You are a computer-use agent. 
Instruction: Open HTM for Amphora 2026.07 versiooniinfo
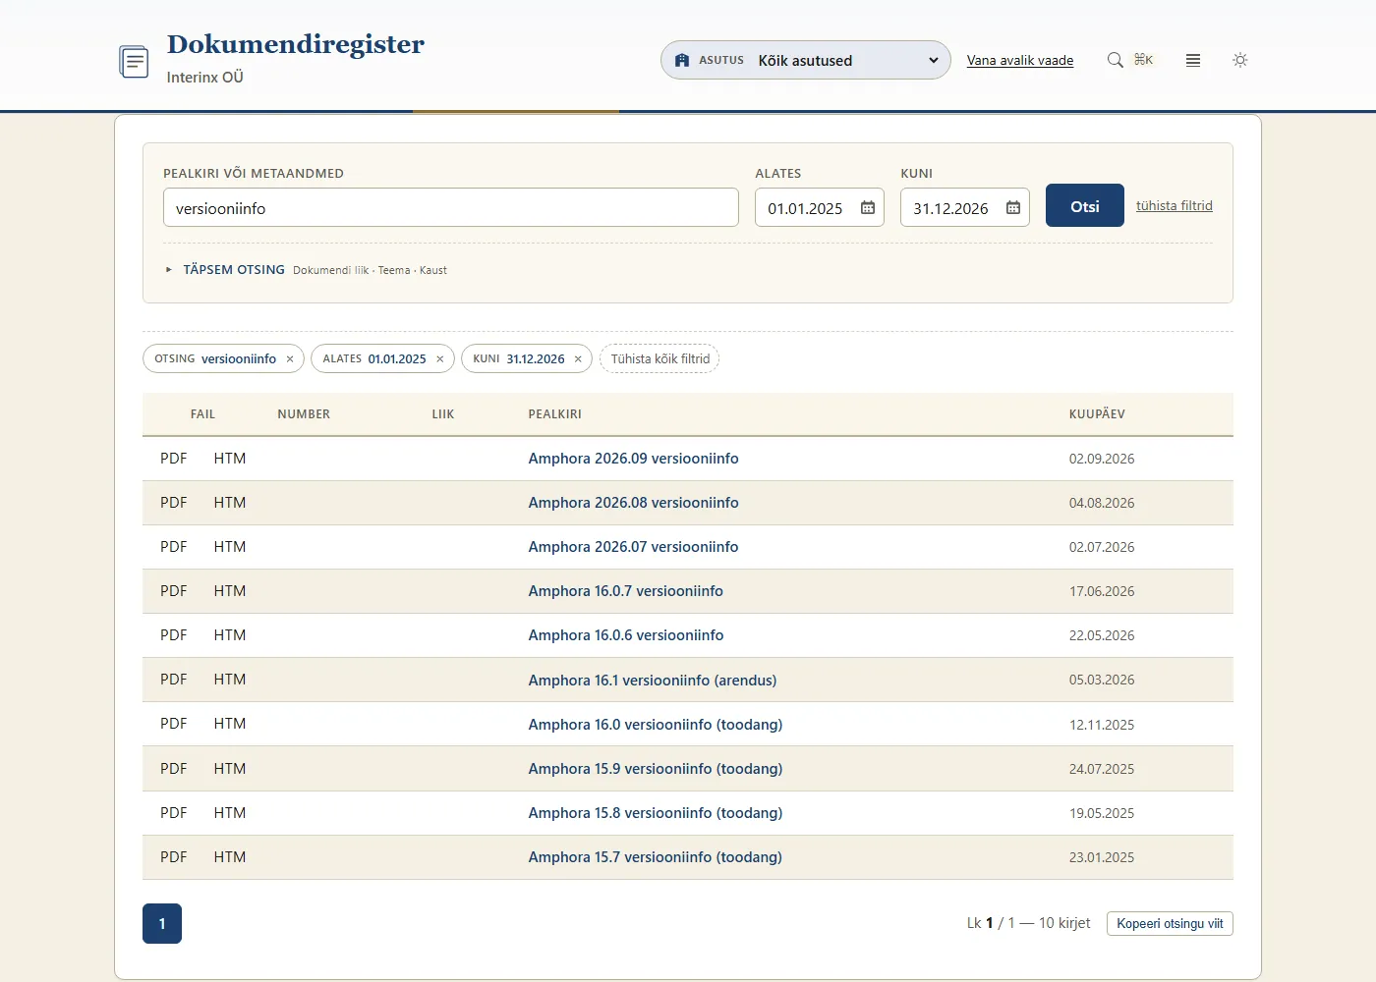click(230, 547)
